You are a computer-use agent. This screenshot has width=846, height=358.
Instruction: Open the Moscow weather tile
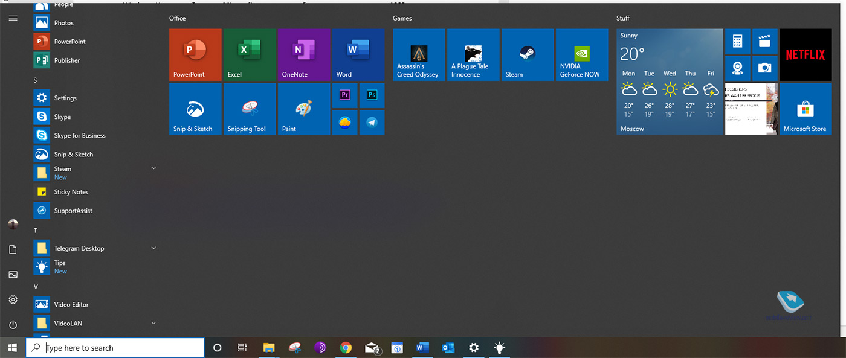point(670,82)
